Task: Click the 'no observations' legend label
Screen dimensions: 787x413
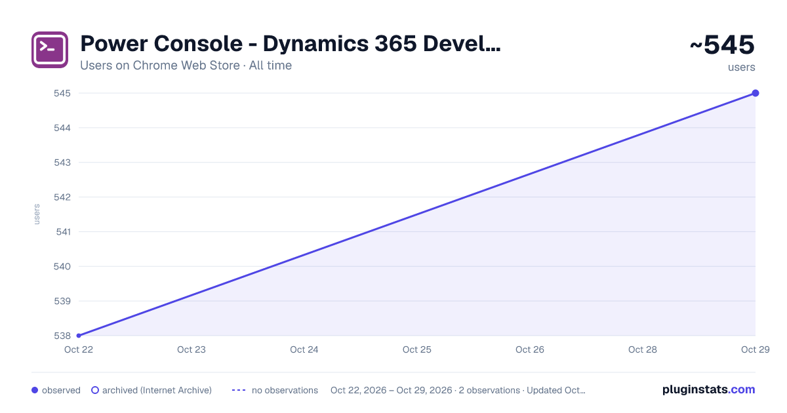Action: [x=285, y=390]
